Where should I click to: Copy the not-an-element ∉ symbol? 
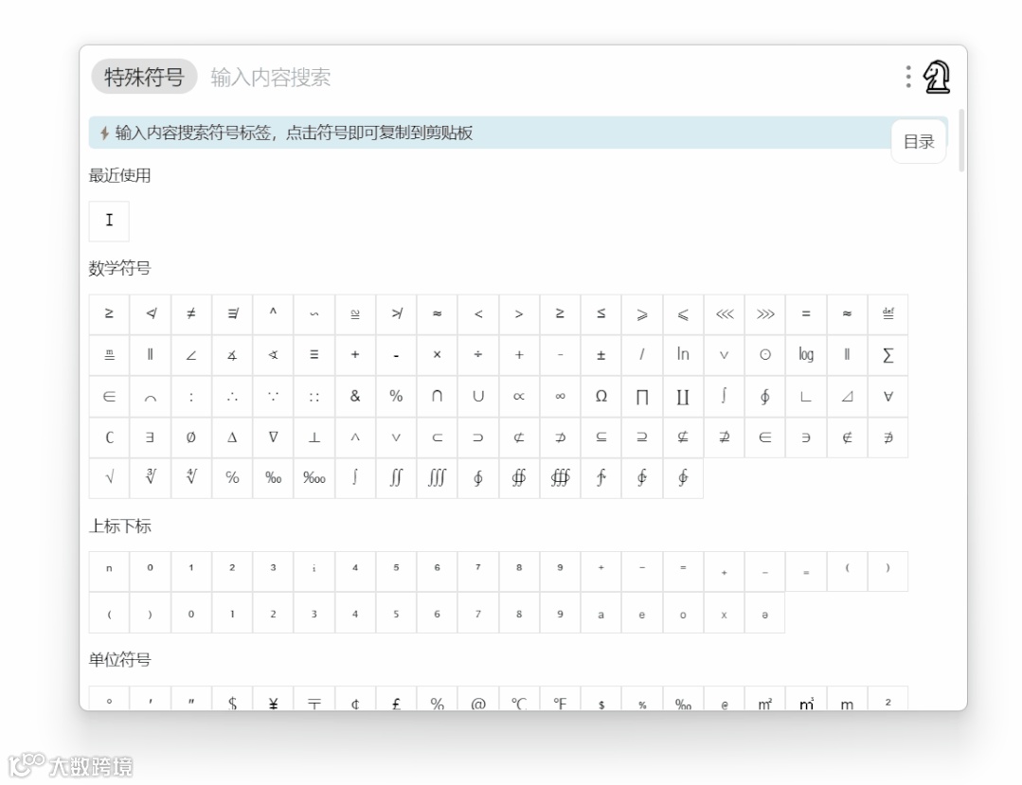(x=848, y=437)
